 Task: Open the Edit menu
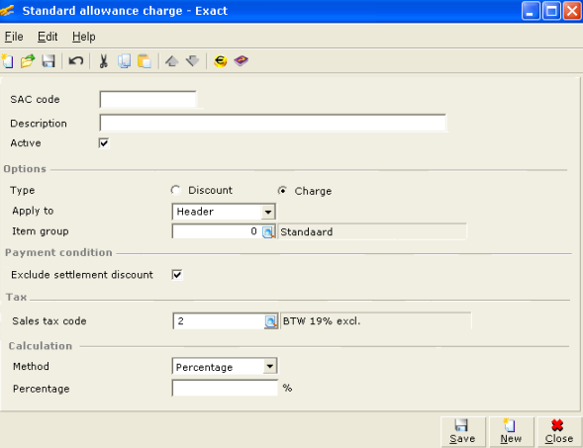tap(48, 37)
